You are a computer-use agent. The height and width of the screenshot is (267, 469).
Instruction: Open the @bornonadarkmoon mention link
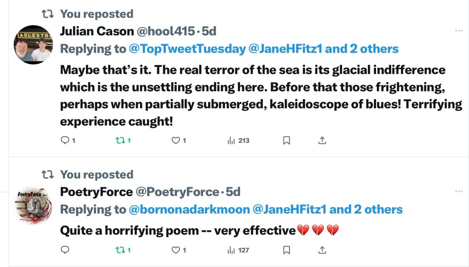pyautogui.click(x=189, y=210)
